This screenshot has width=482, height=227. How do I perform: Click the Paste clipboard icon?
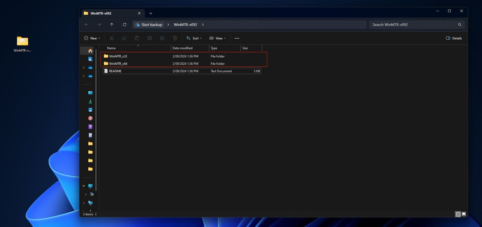point(137,38)
